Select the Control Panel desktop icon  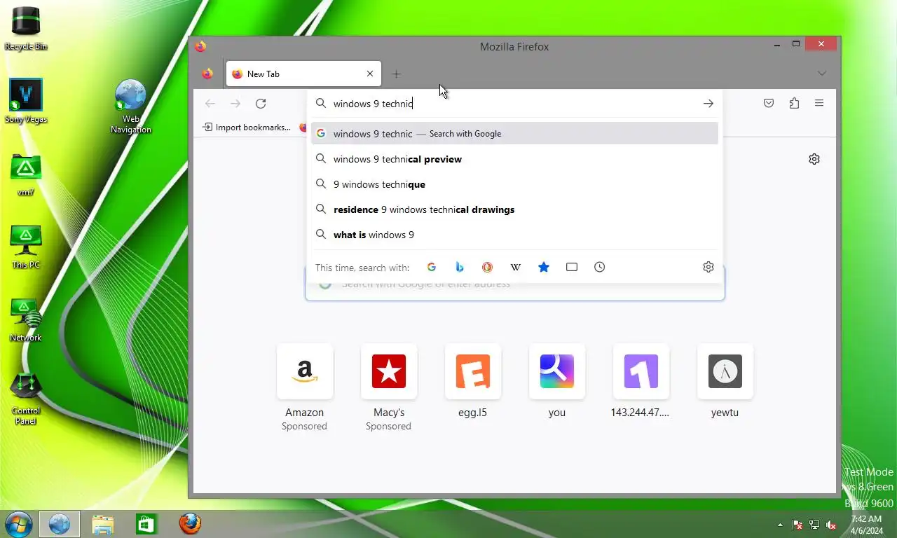(26, 399)
